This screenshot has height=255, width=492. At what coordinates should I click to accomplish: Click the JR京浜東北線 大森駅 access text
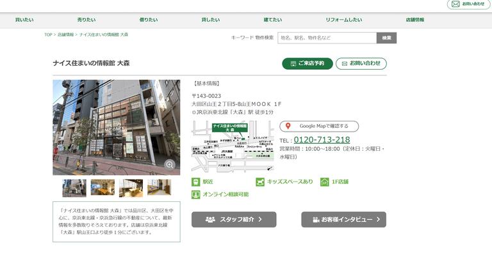click(x=233, y=112)
